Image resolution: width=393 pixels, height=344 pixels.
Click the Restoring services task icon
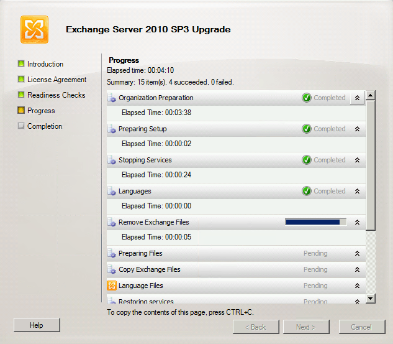tap(112, 300)
